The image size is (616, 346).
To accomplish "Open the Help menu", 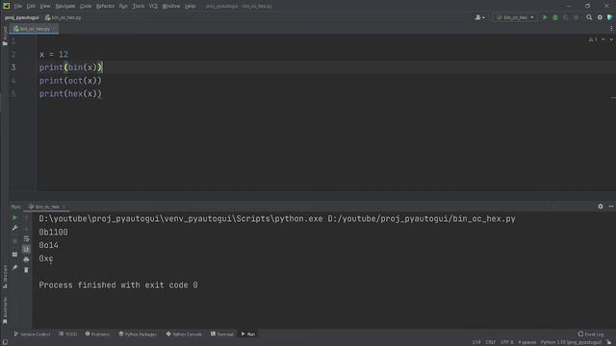I will (x=191, y=6).
